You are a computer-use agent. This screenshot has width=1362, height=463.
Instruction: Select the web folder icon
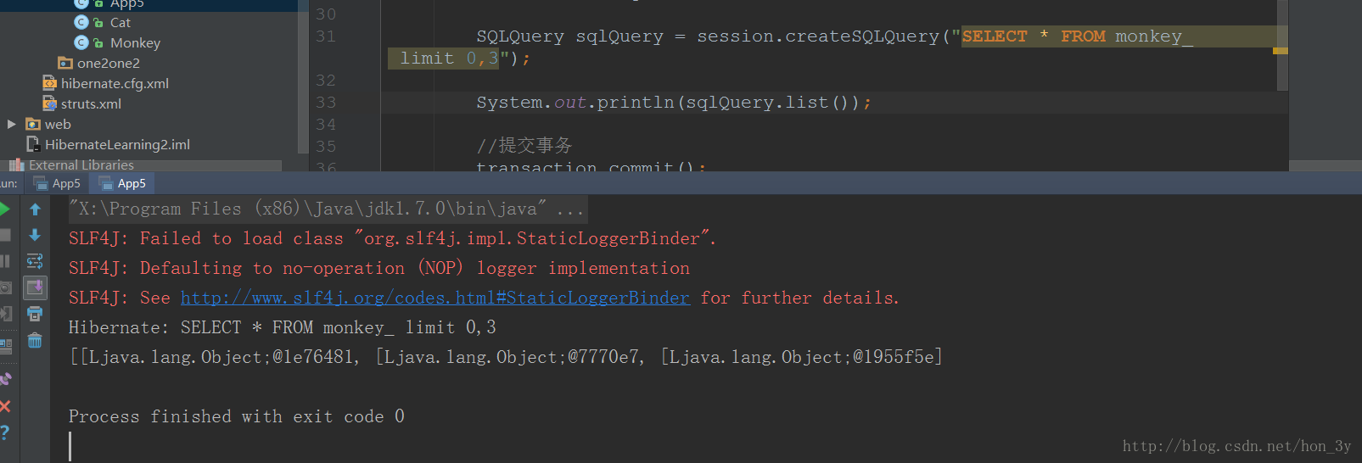33,124
